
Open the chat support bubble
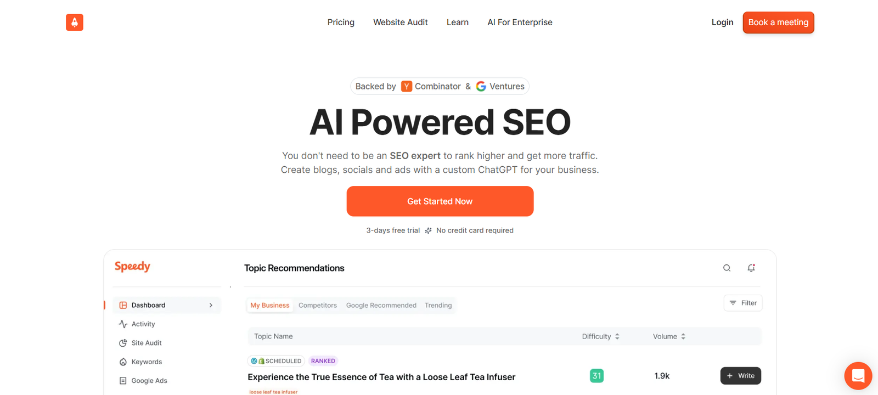coord(858,376)
